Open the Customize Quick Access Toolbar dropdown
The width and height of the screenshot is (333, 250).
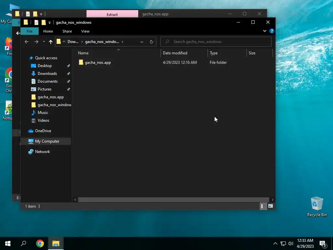(49, 22)
